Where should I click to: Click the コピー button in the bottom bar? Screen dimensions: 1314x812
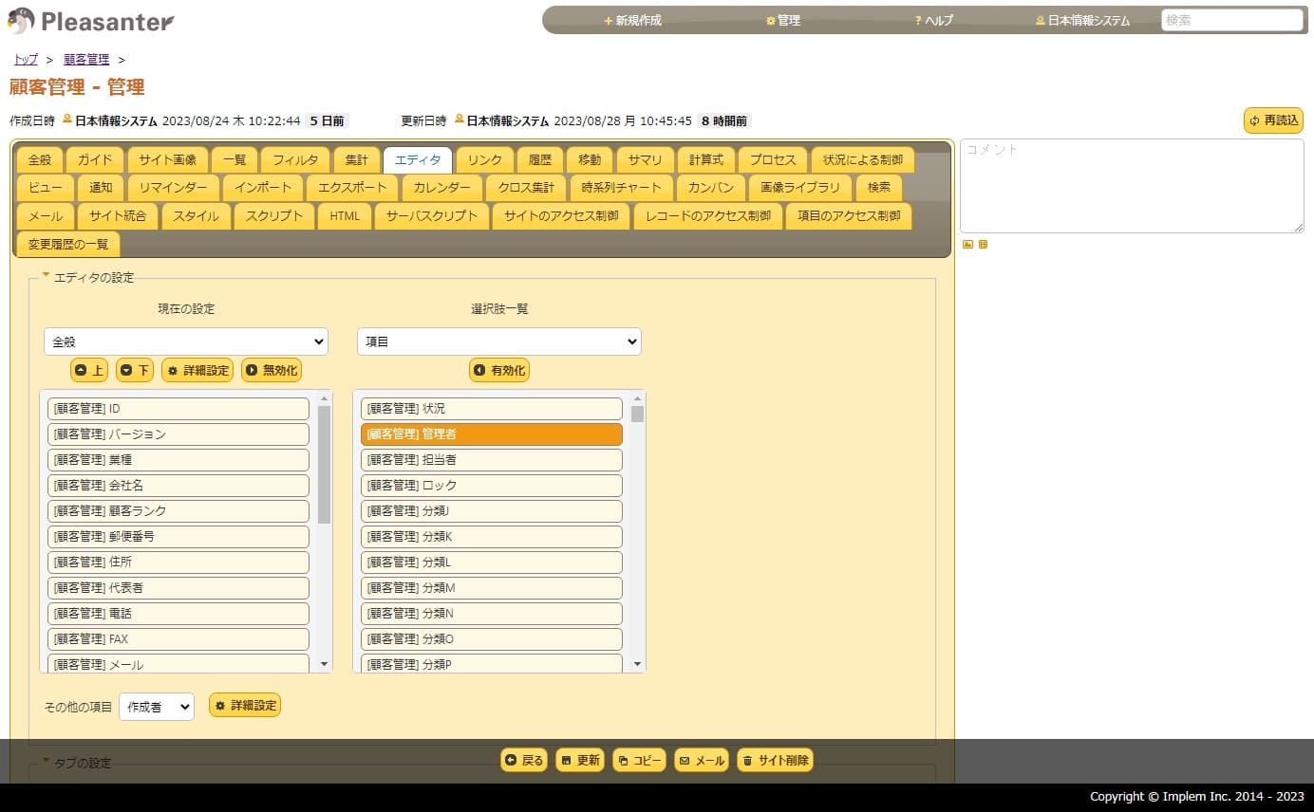(x=639, y=760)
